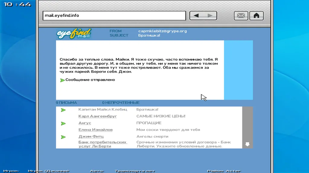Viewport: 309px width, 173px height.
Task: Click the 9 ПИСЬМА counter
Action: [x=66, y=103]
